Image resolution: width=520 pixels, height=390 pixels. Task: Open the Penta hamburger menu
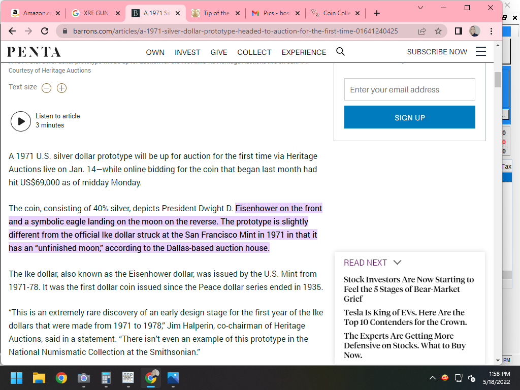click(481, 51)
